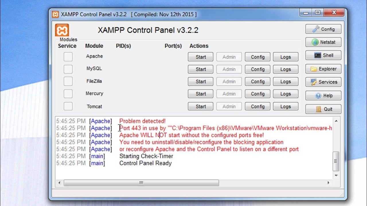Open Windows Services button
Image resolution: width=367 pixels, height=206 pixels.
point(323,82)
